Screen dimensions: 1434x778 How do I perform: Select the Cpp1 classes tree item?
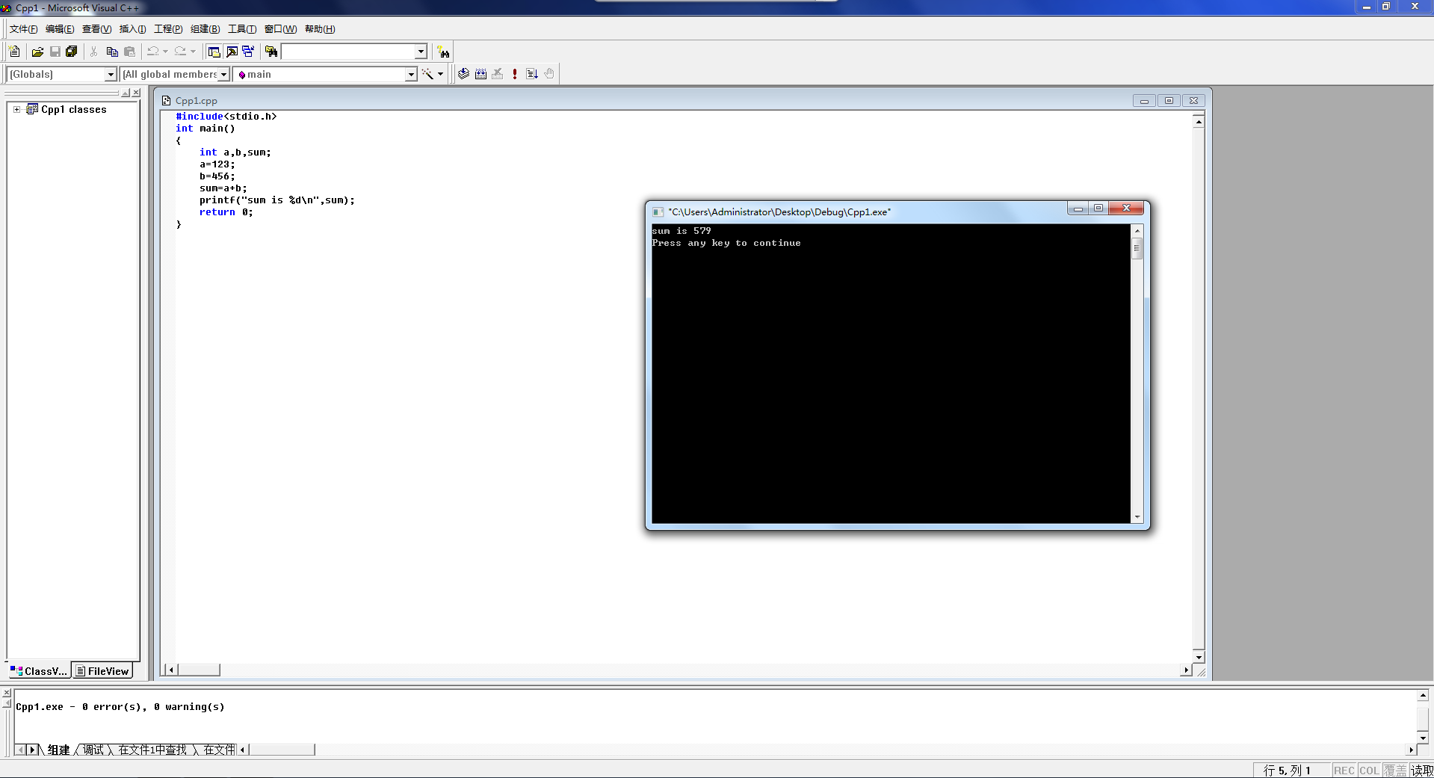click(74, 109)
